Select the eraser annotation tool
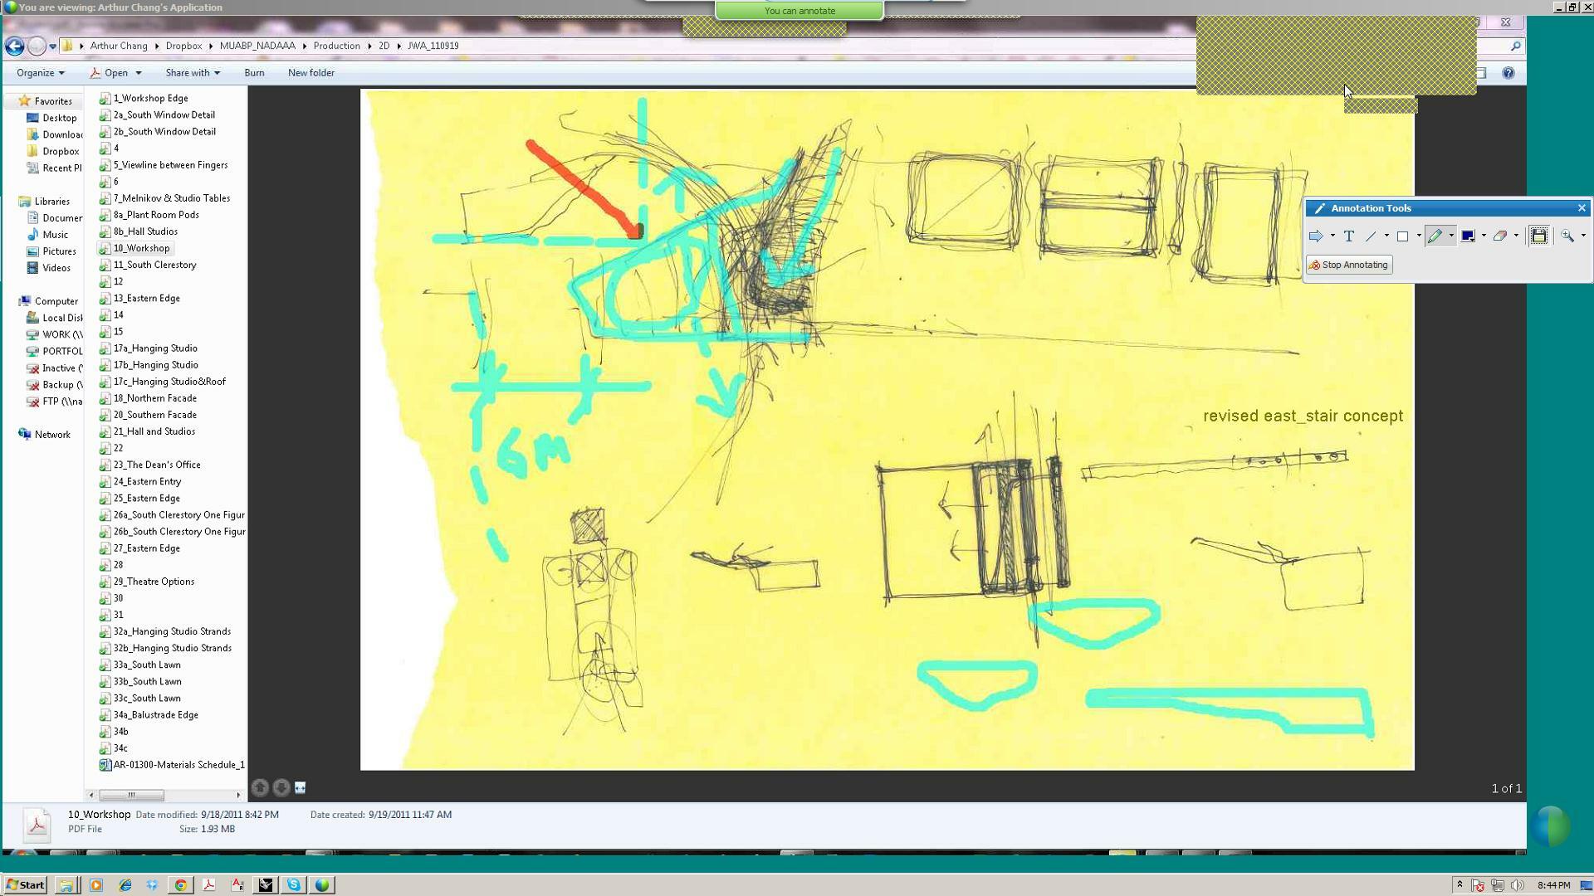 point(1500,236)
